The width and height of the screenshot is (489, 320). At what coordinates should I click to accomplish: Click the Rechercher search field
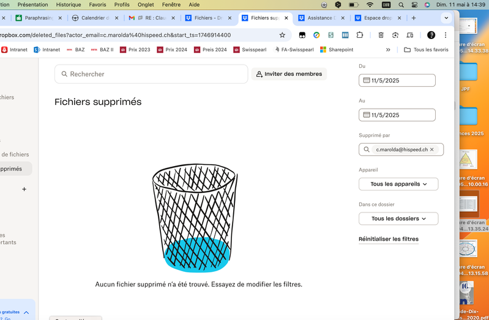pos(151,74)
